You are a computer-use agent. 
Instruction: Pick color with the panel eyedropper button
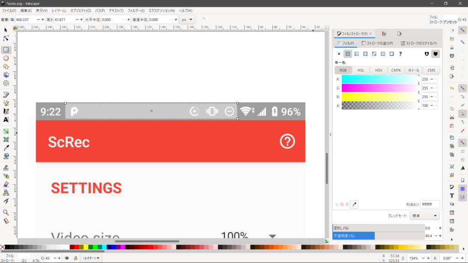click(x=354, y=204)
